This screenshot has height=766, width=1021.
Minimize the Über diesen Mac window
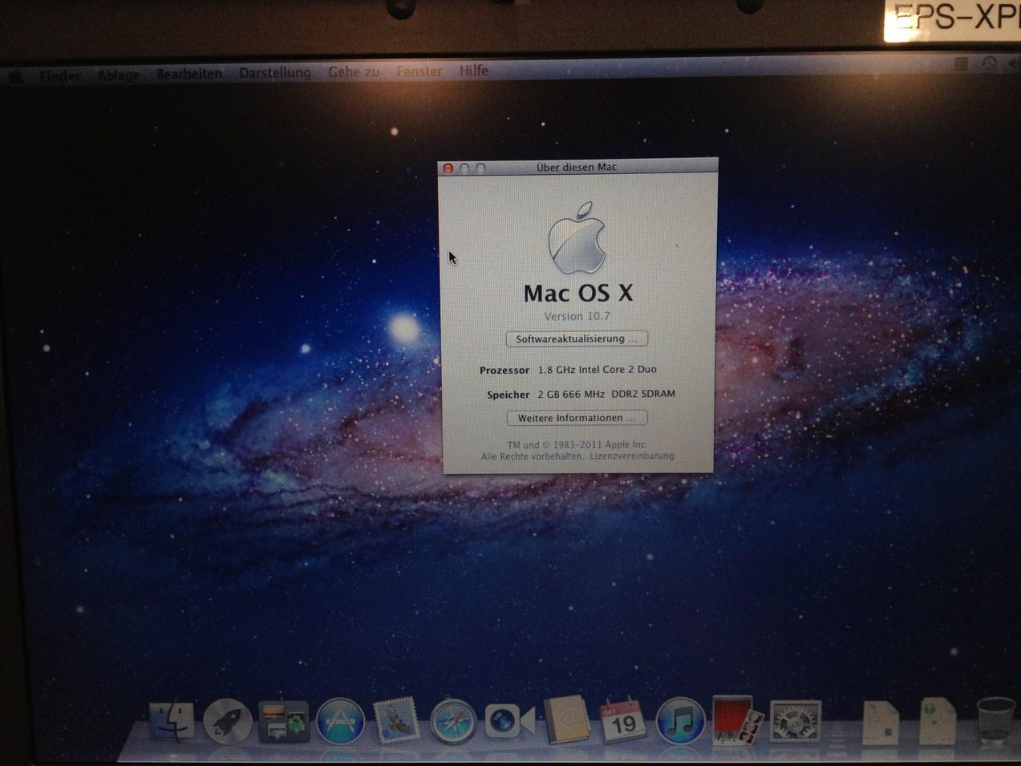(x=464, y=168)
